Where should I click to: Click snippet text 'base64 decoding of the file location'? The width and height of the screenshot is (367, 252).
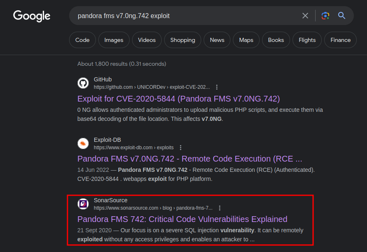click(123, 119)
